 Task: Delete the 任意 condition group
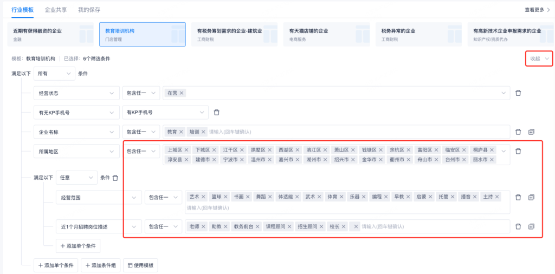115,178
